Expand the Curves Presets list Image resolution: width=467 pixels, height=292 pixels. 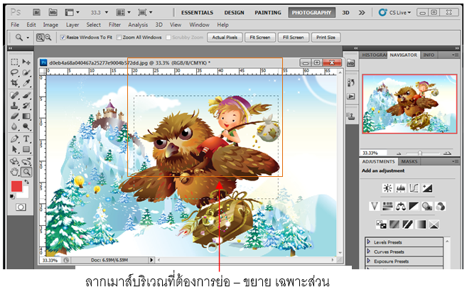pyautogui.click(x=370, y=251)
